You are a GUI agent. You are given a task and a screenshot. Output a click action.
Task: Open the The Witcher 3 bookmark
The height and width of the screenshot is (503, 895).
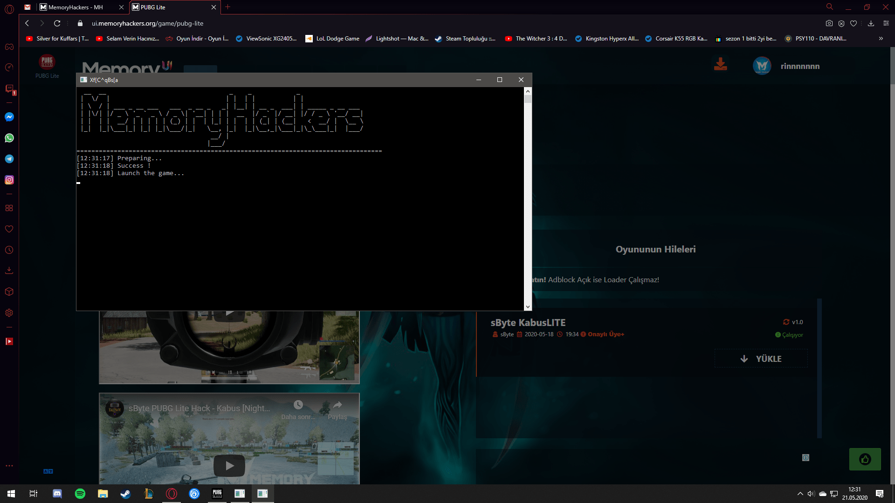pyautogui.click(x=536, y=39)
